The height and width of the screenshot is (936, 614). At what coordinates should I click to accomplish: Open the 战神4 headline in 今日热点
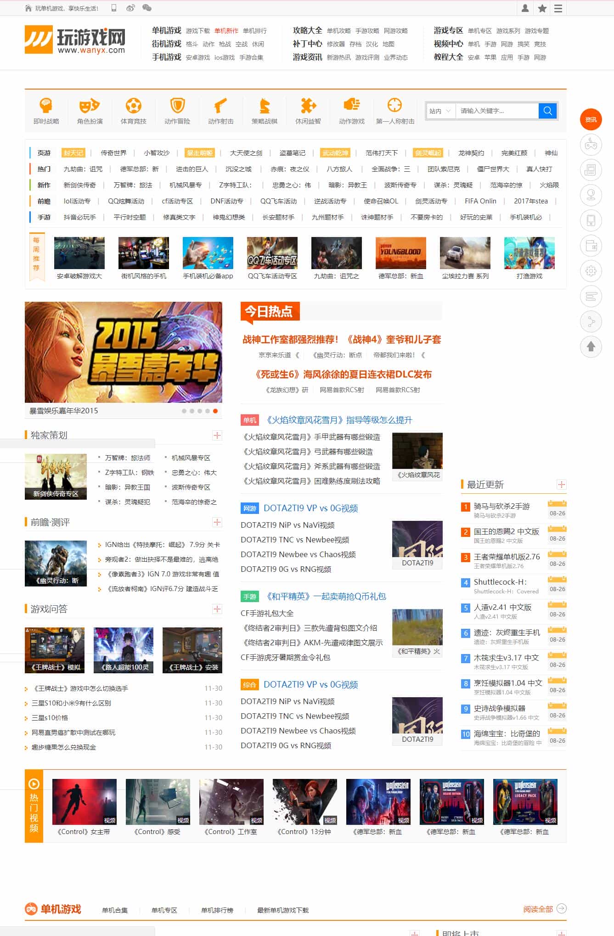[342, 339]
